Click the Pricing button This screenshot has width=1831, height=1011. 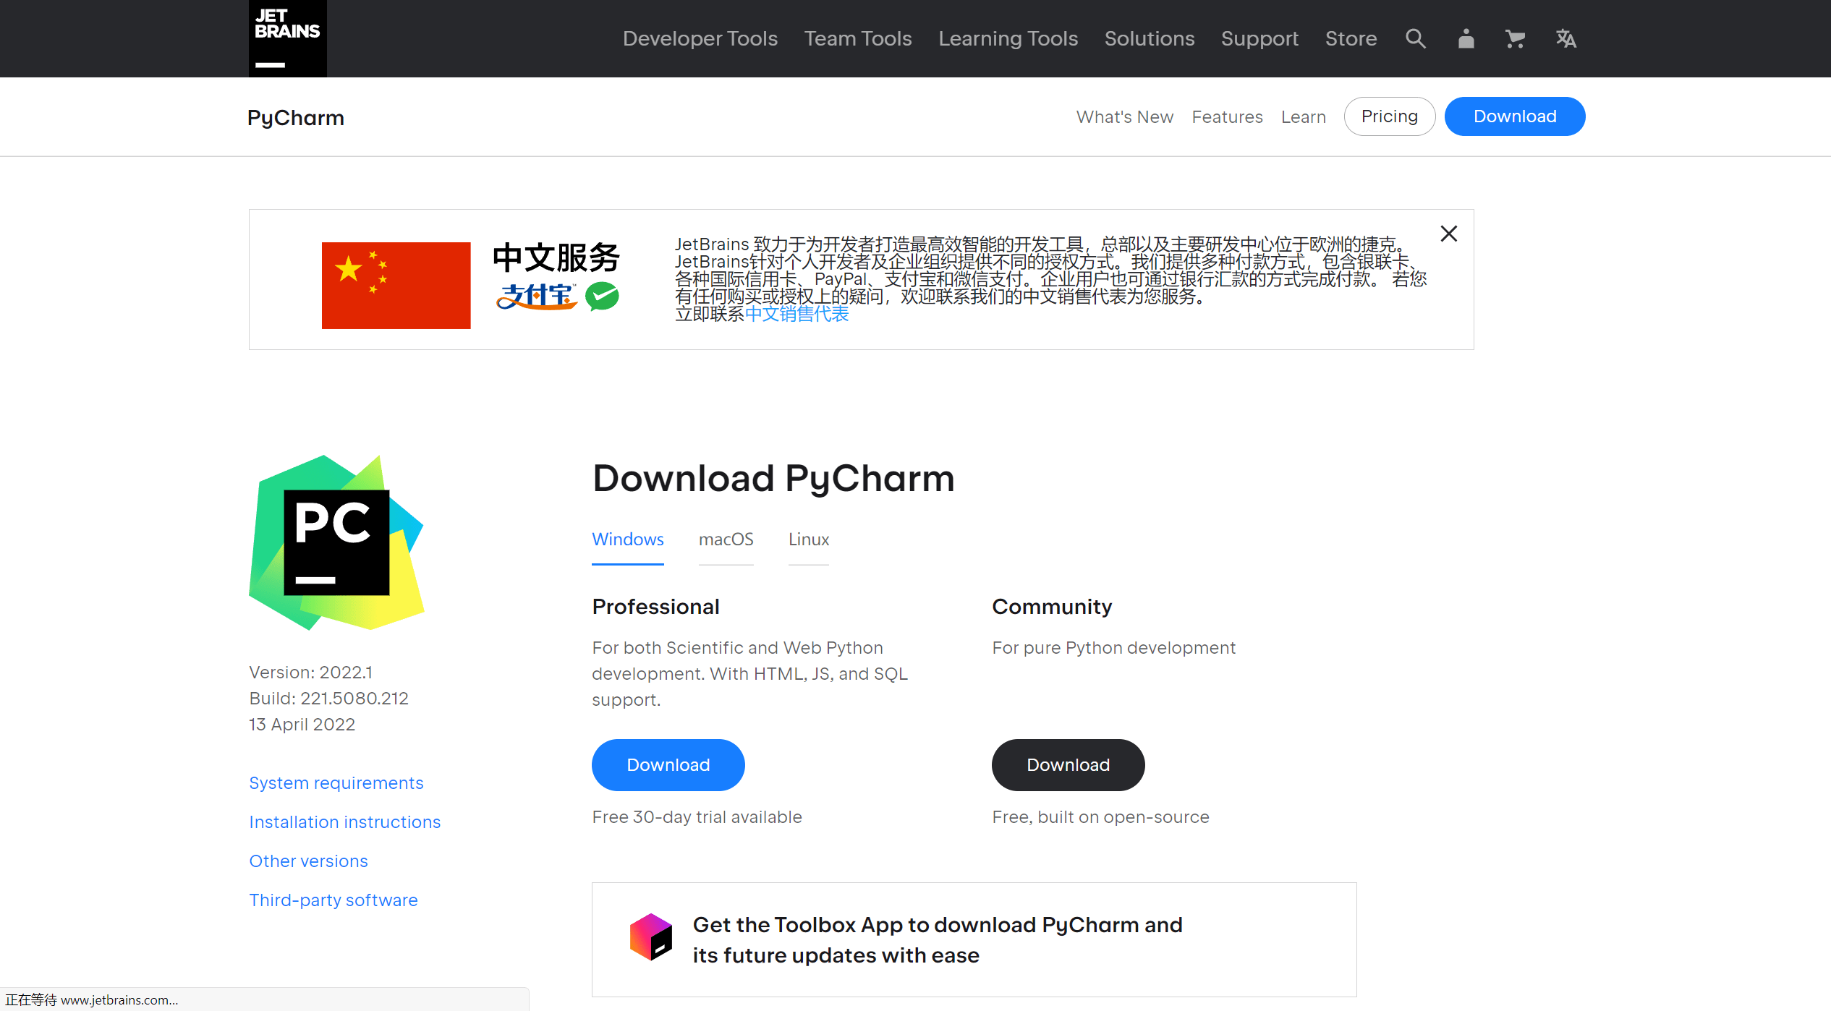(1389, 116)
